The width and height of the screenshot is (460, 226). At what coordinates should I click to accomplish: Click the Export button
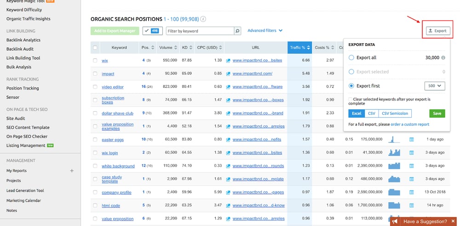click(438, 30)
